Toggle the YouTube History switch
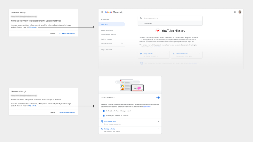 pos(158,98)
